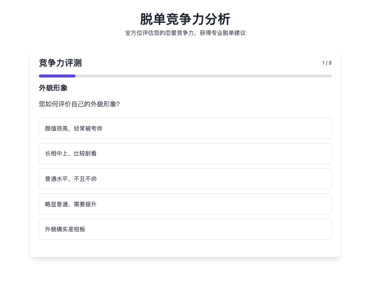Image resolution: width=381 pixels, height=298 pixels.
Task: Choose the answer 外貌确实是短板
Action: [x=185, y=229]
